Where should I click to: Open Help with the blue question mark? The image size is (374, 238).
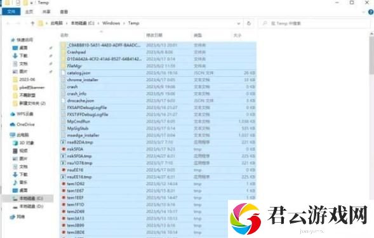(x=371, y=11)
